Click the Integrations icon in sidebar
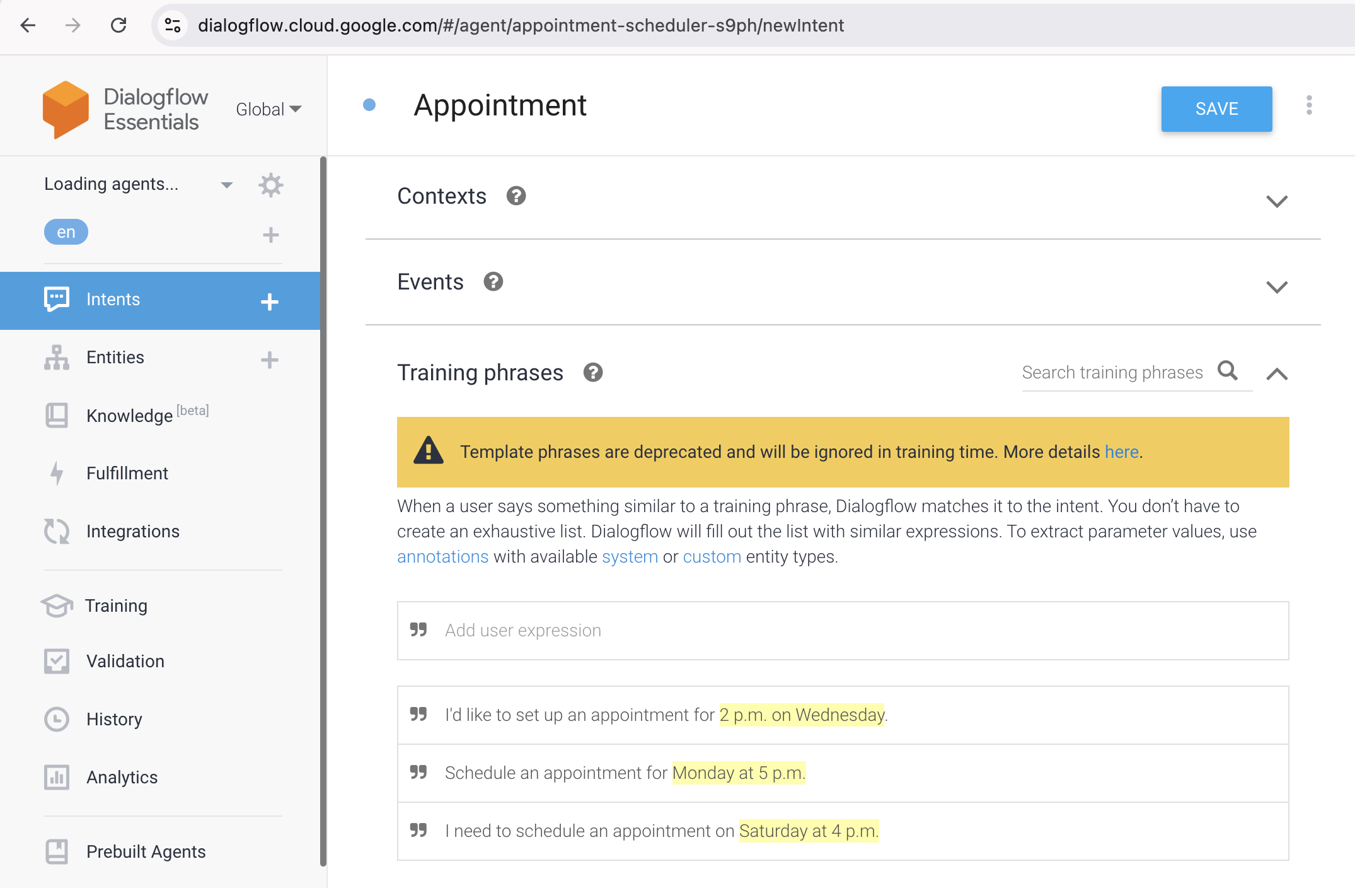This screenshot has height=888, width=1355. coord(57,531)
